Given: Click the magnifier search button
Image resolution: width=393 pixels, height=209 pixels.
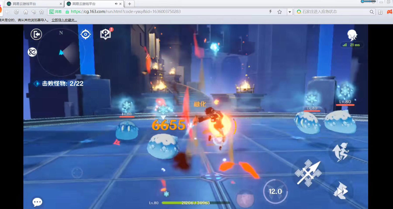Looking at the screenshot, I should click(x=372, y=12).
